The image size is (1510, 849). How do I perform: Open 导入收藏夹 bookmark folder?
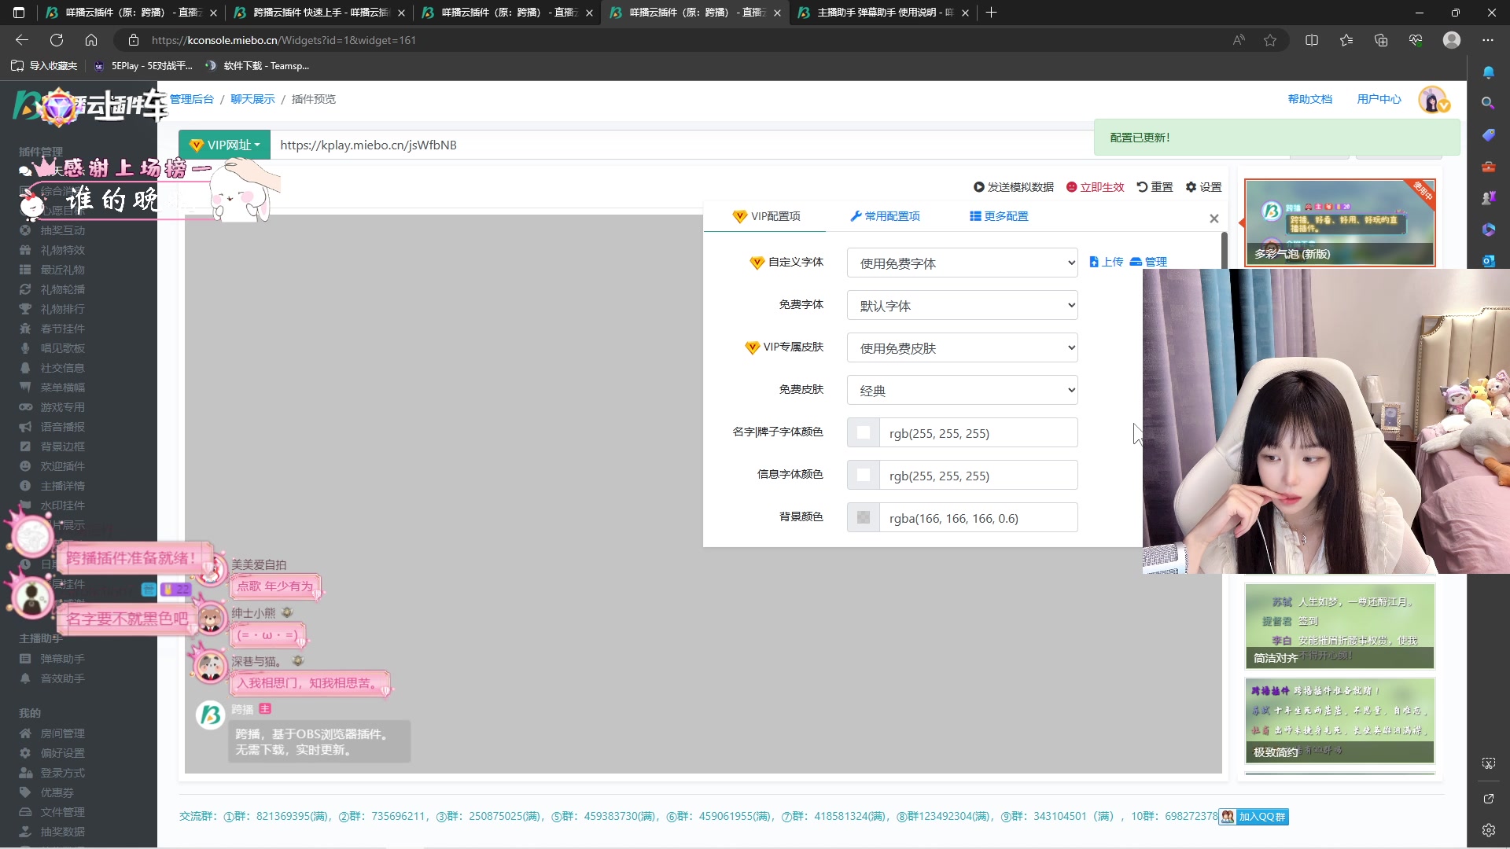(x=45, y=66)
